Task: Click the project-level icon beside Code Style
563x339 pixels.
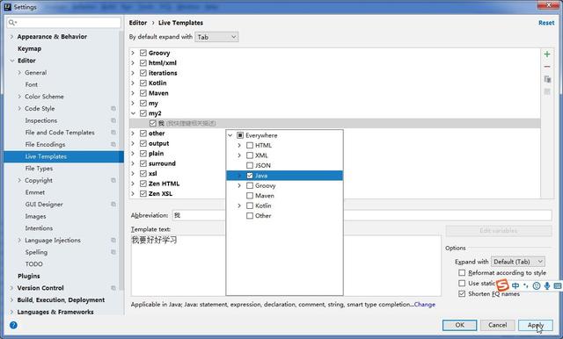Action: 113,109
